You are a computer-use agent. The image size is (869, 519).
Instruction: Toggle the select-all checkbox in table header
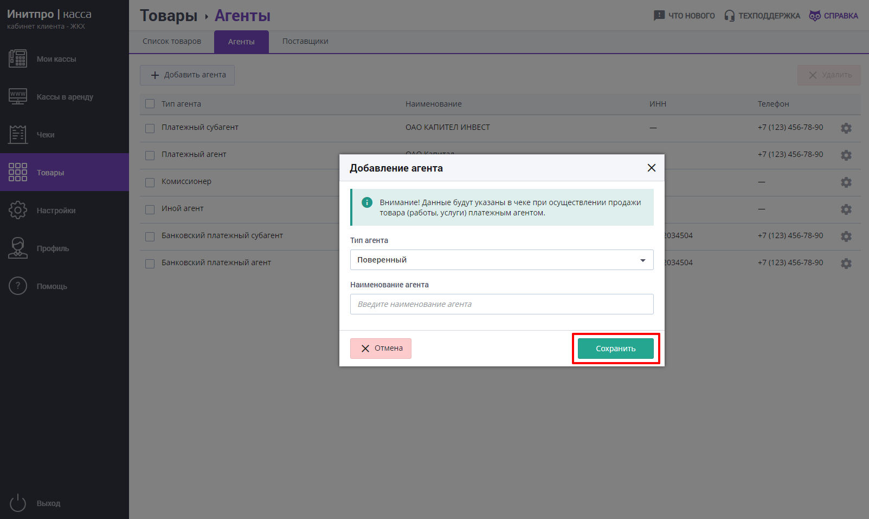coord(150,104)
